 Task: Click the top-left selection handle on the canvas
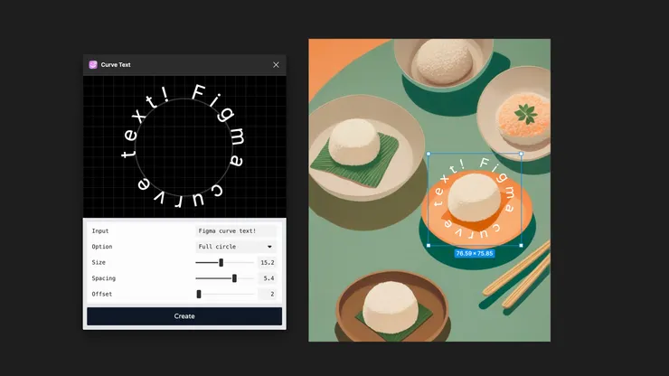(429, 154)
